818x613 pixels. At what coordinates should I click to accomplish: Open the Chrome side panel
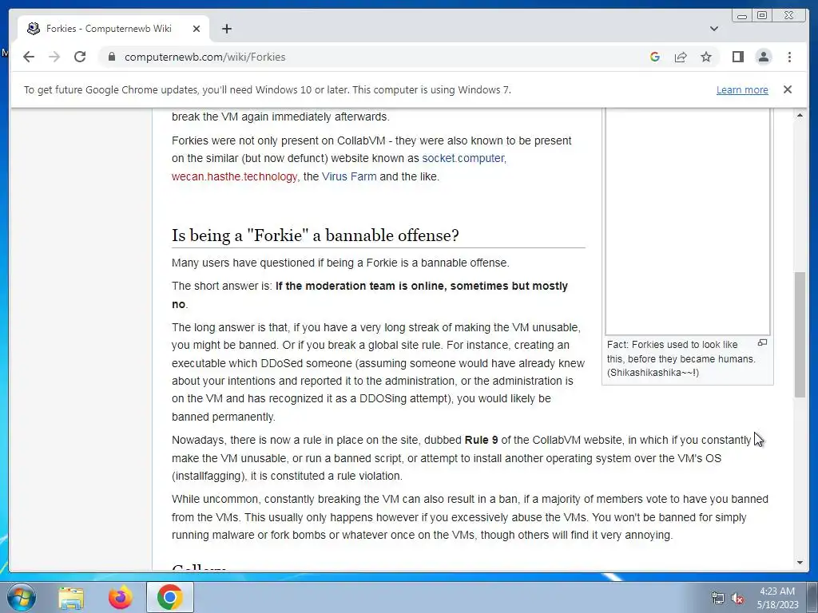(x=737, y=57)
